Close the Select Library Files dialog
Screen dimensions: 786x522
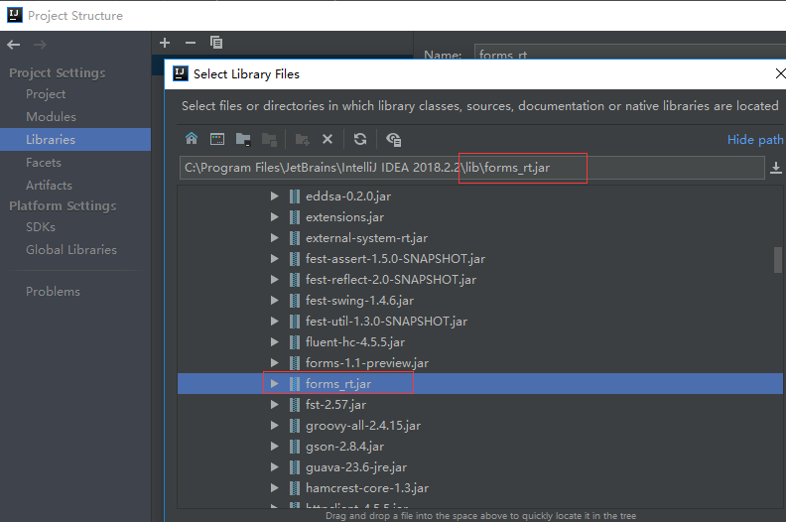[780, 73]
